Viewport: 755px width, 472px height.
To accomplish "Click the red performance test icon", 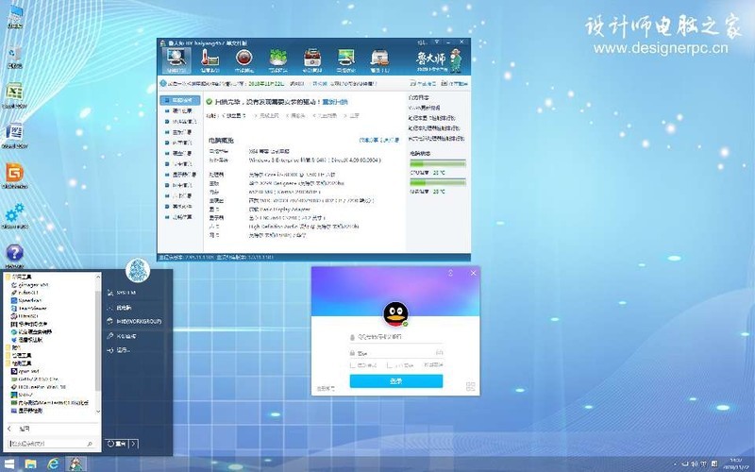I will 243,60.
